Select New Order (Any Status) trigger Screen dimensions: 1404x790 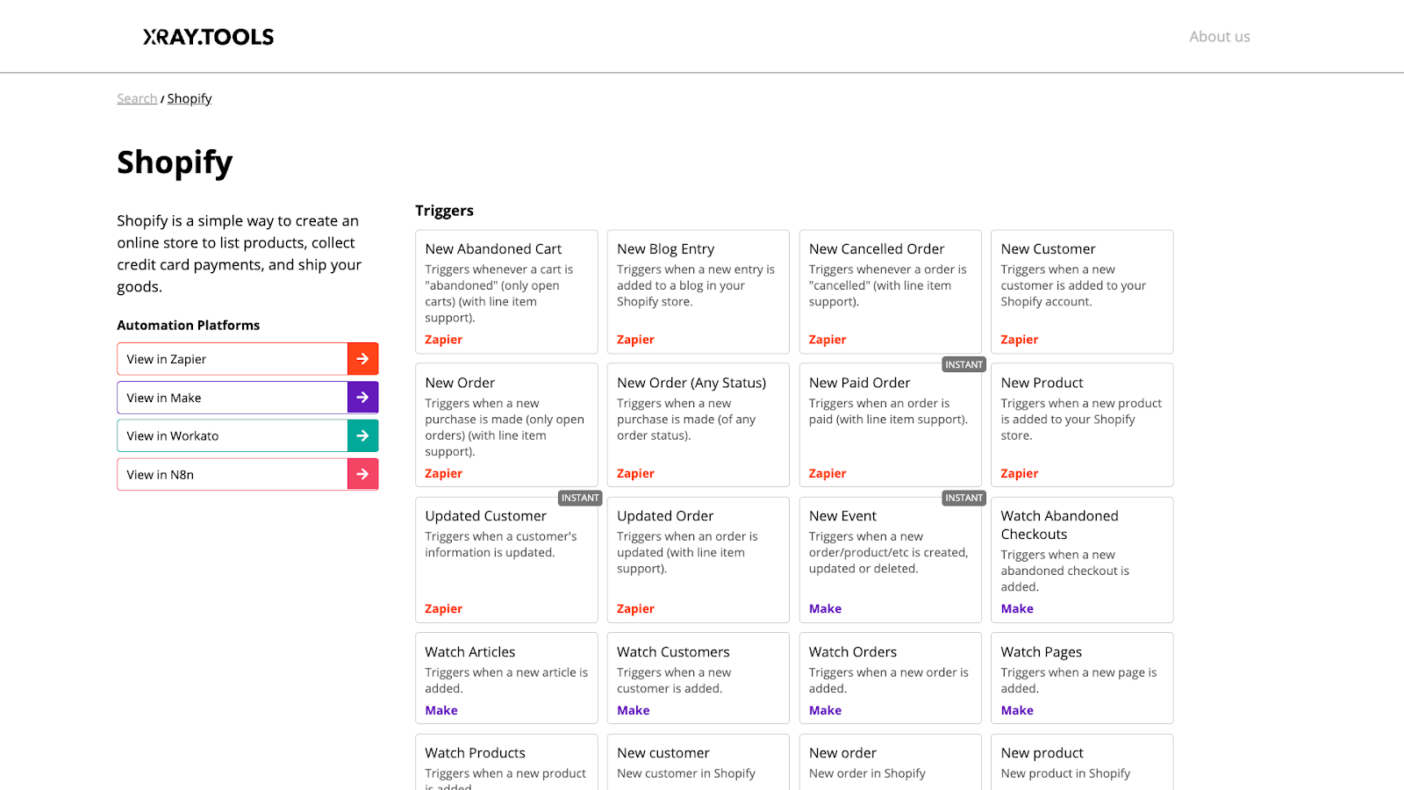[x=698, y=425]
